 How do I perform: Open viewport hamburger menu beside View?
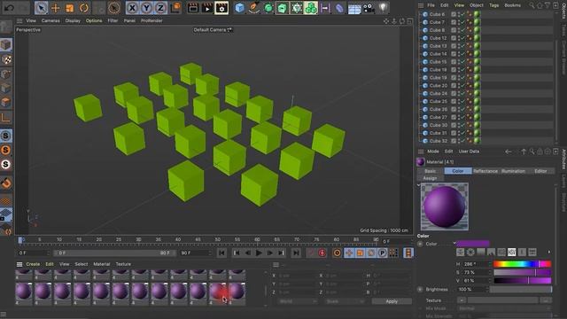(x=19, y=21)
